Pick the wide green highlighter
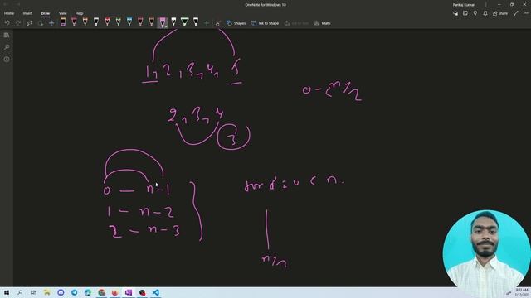The width and height of the screenshot is (531, 298). point(184,22)
